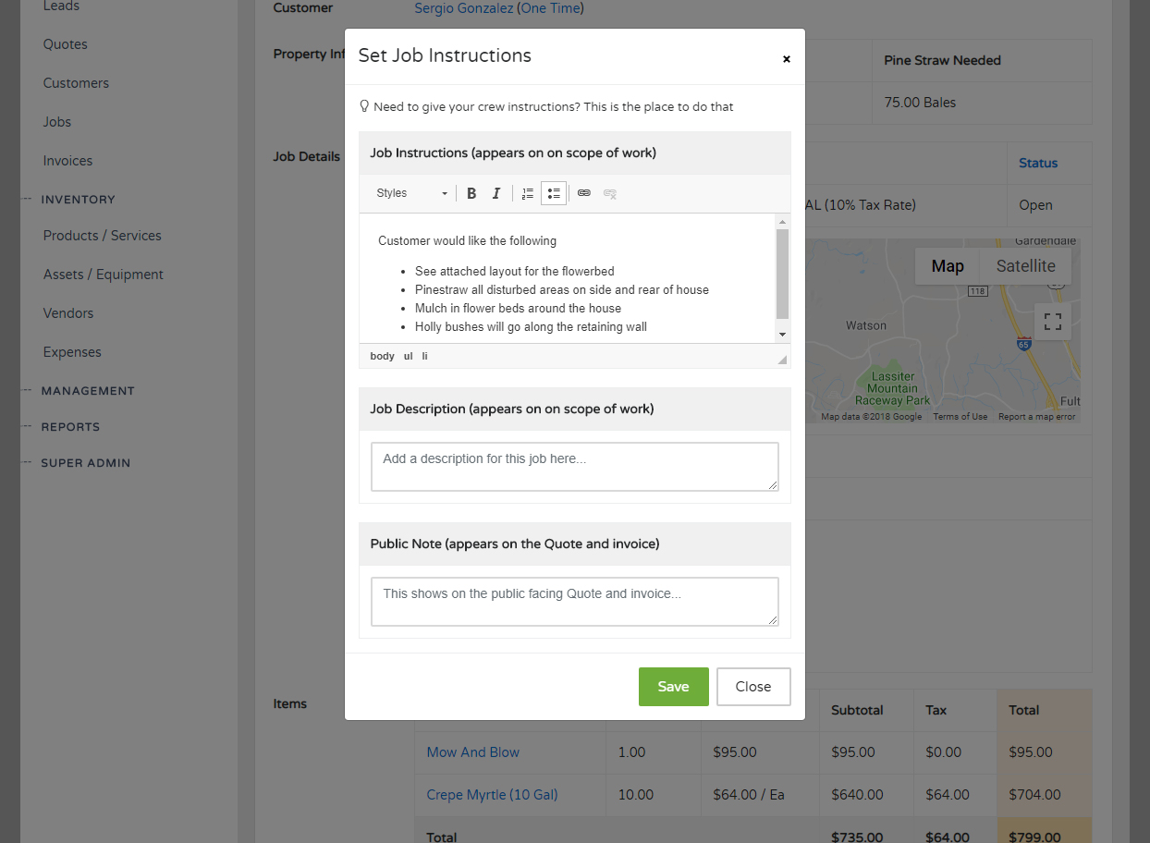Expand the Inventory sidebar section
This screenshot has height=843, width=1150.
tap(78, 200)
